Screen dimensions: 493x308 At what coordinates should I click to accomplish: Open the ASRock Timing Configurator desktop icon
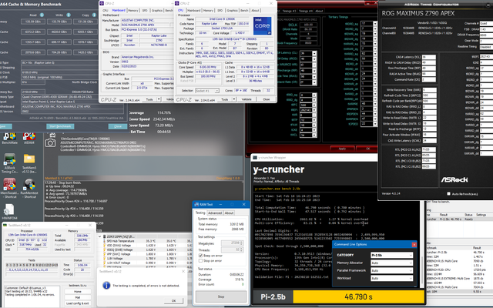click(9, 162)
